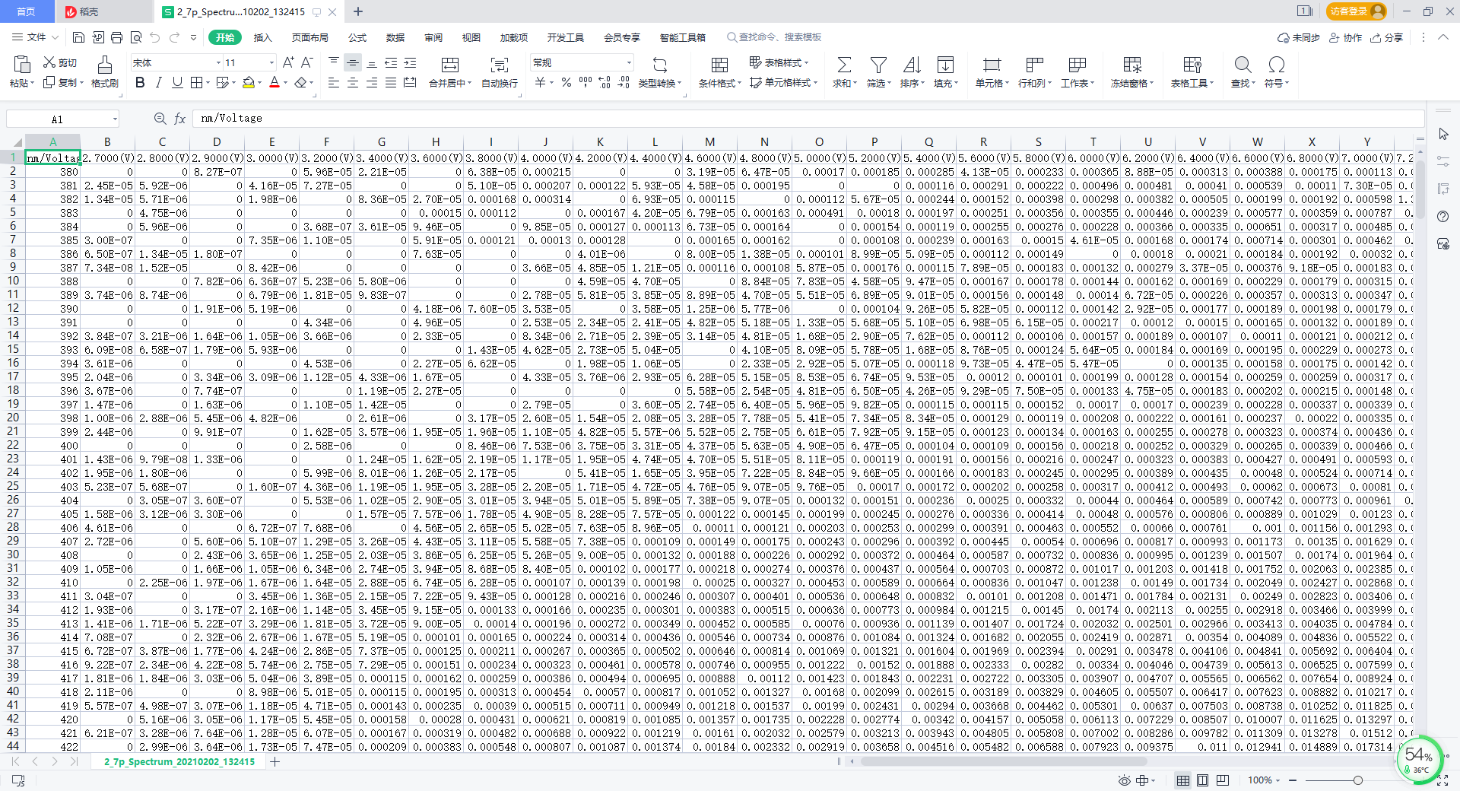Toggle Italic formatting
1460x791 pixels.
click(158, 83)
